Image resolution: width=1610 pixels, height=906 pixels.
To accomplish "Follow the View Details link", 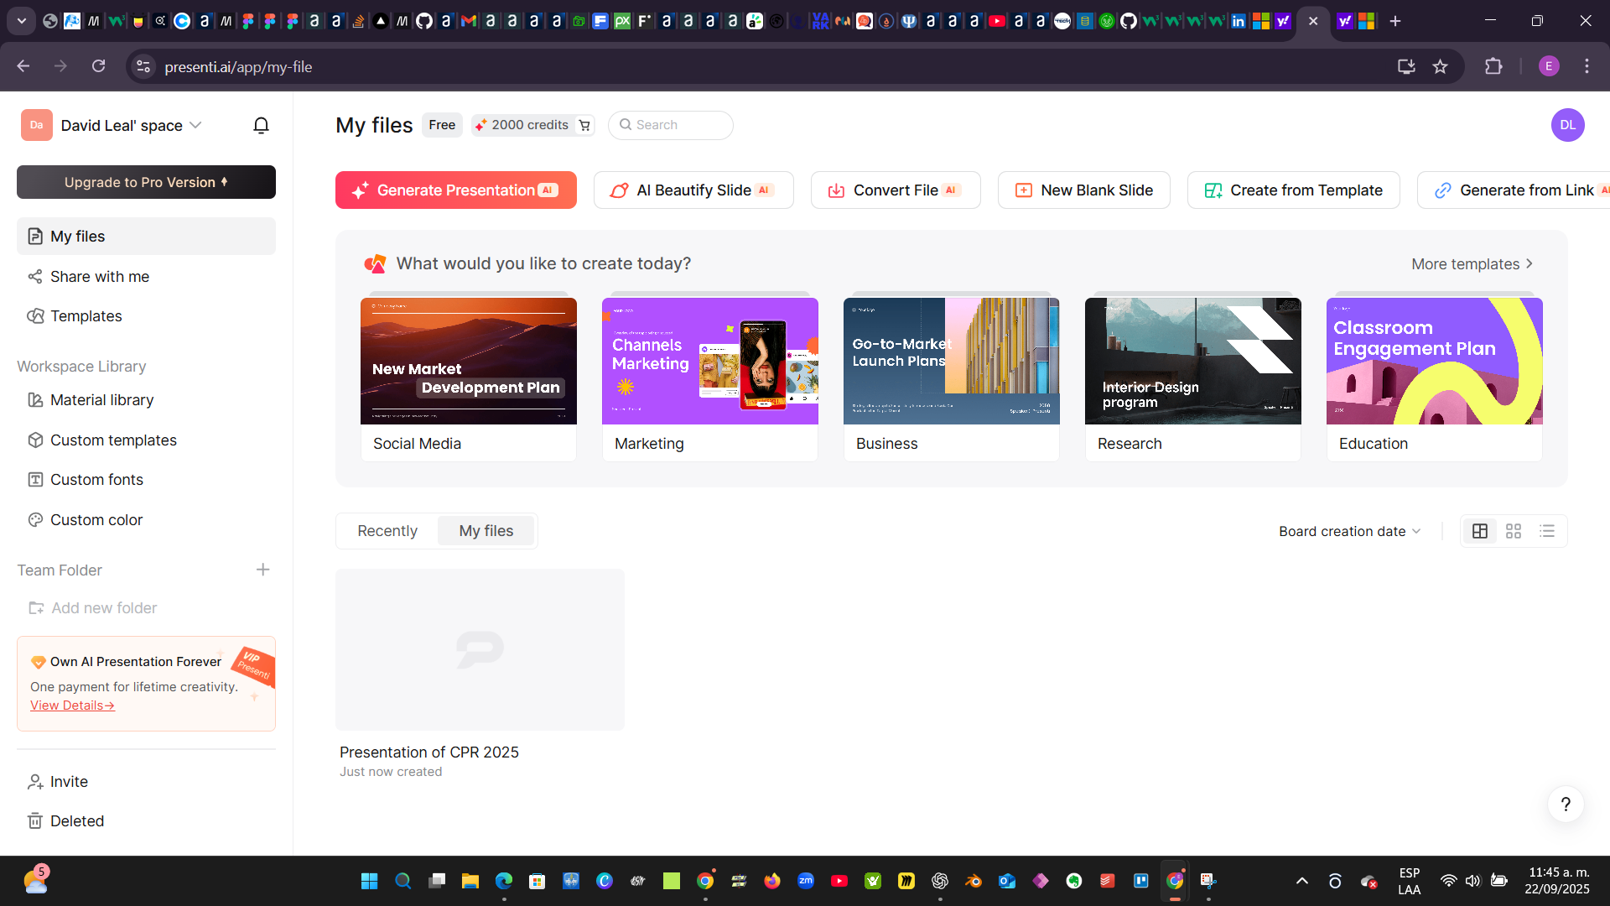I will (x=72, y=706).
